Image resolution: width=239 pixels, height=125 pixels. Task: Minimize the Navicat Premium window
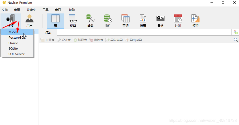tap(211, 2)
